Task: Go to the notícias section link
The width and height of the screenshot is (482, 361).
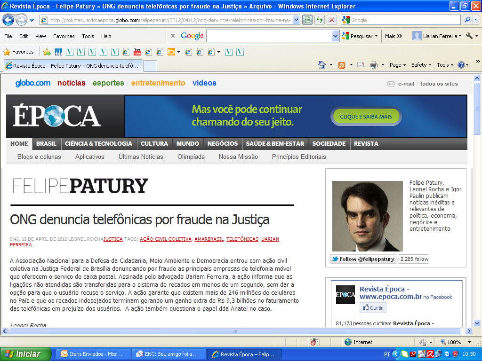Action: (x=72, y=83)
